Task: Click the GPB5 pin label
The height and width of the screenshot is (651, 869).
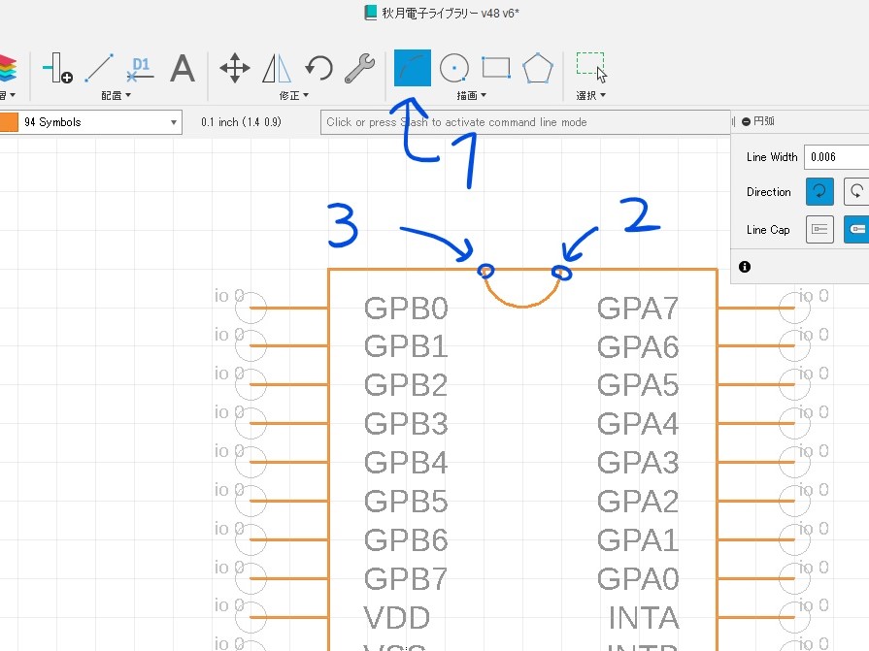Action: coord(406,502)
